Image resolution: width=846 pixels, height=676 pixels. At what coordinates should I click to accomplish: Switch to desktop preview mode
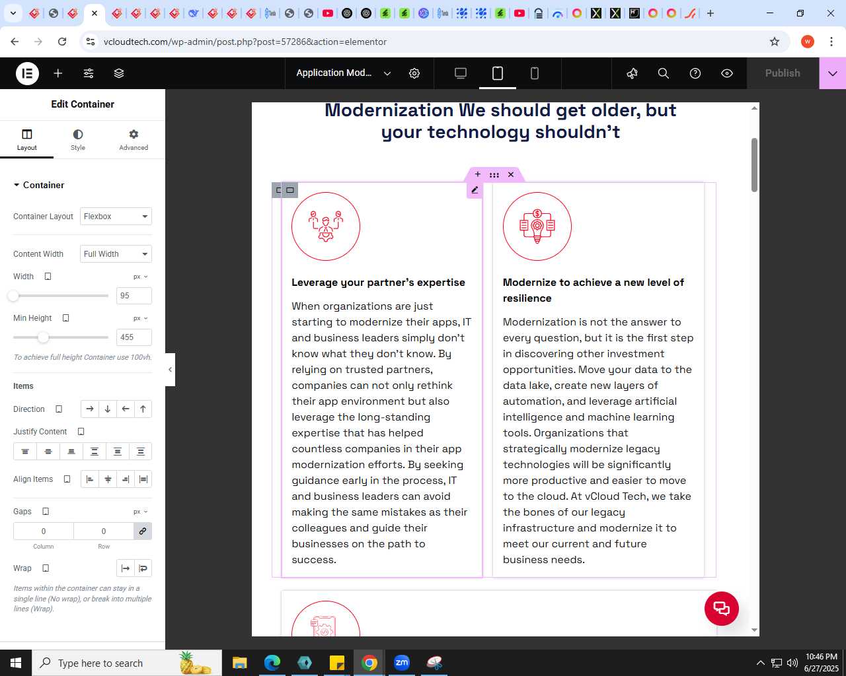click(x=461, y=73)
